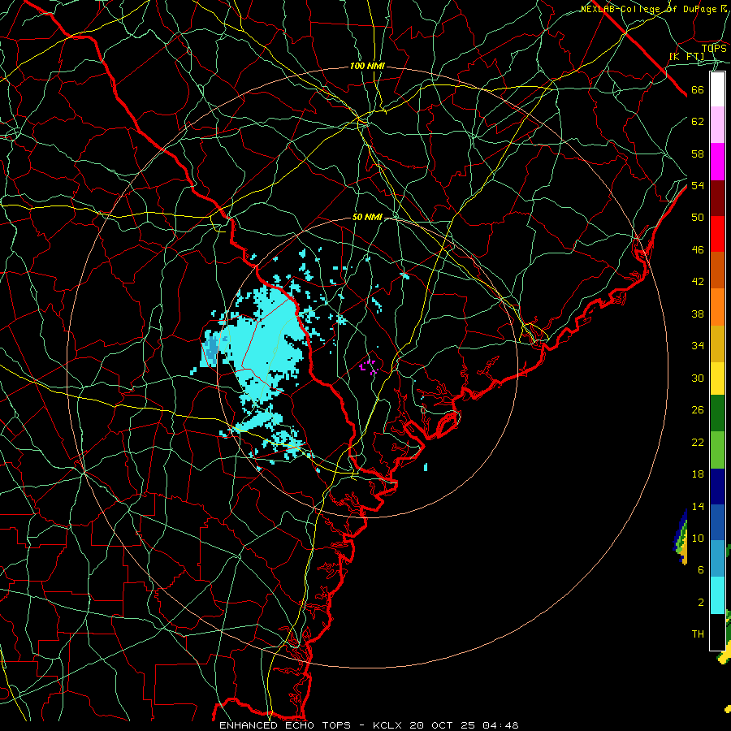Click the cyan 2 kft legend swatch
731x731 pixels.
(x=717, y=595)
